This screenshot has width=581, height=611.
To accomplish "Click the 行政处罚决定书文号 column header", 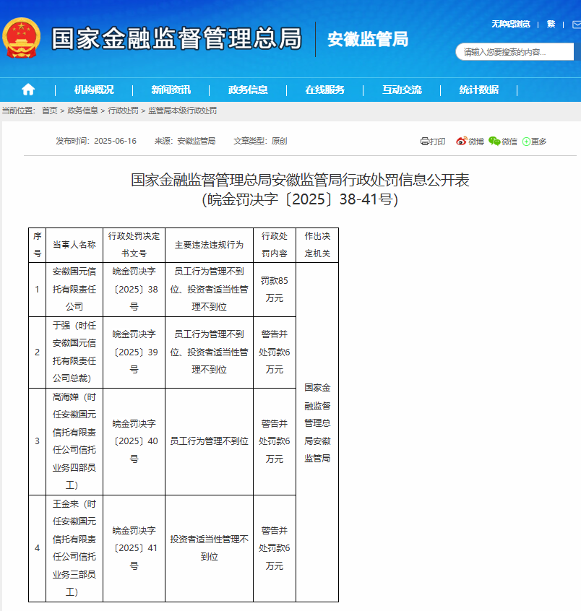I will coord(134,245).
